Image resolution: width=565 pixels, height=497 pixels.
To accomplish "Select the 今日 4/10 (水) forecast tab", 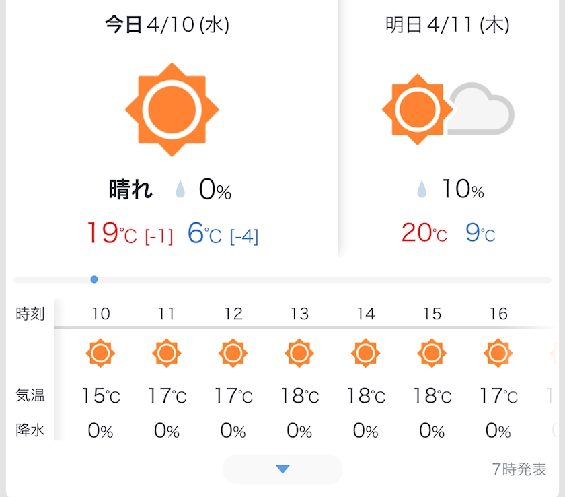I will coord(167,26).
